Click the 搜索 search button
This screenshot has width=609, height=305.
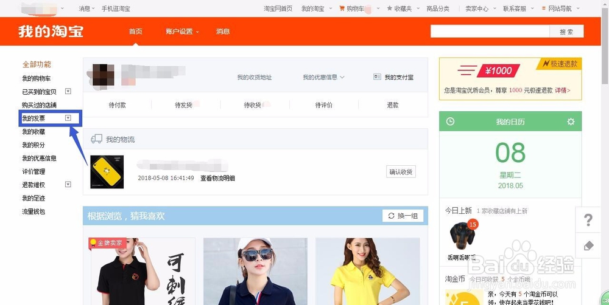(x=566, y=32)
